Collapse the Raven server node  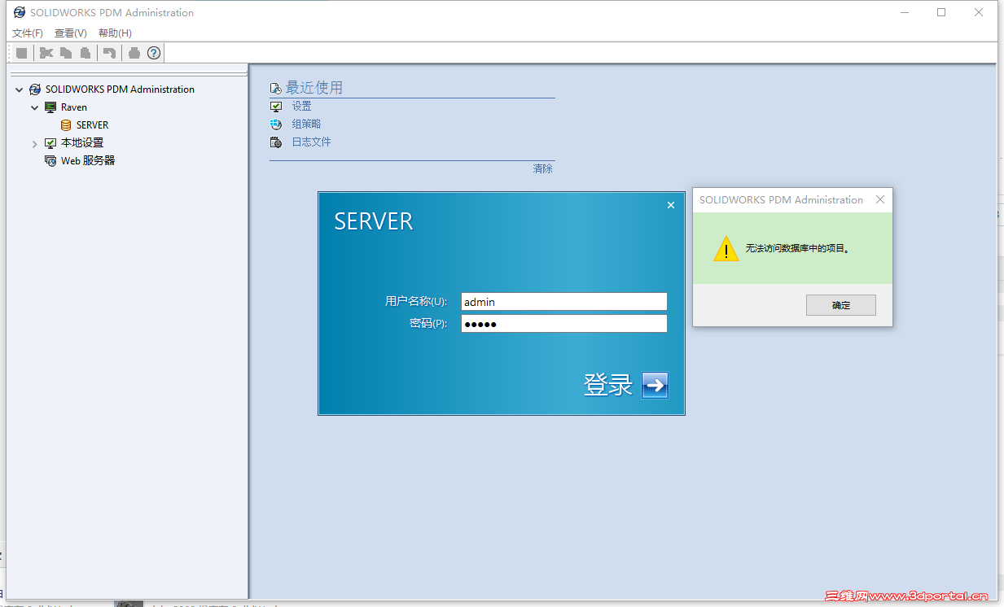coord(35,107)
